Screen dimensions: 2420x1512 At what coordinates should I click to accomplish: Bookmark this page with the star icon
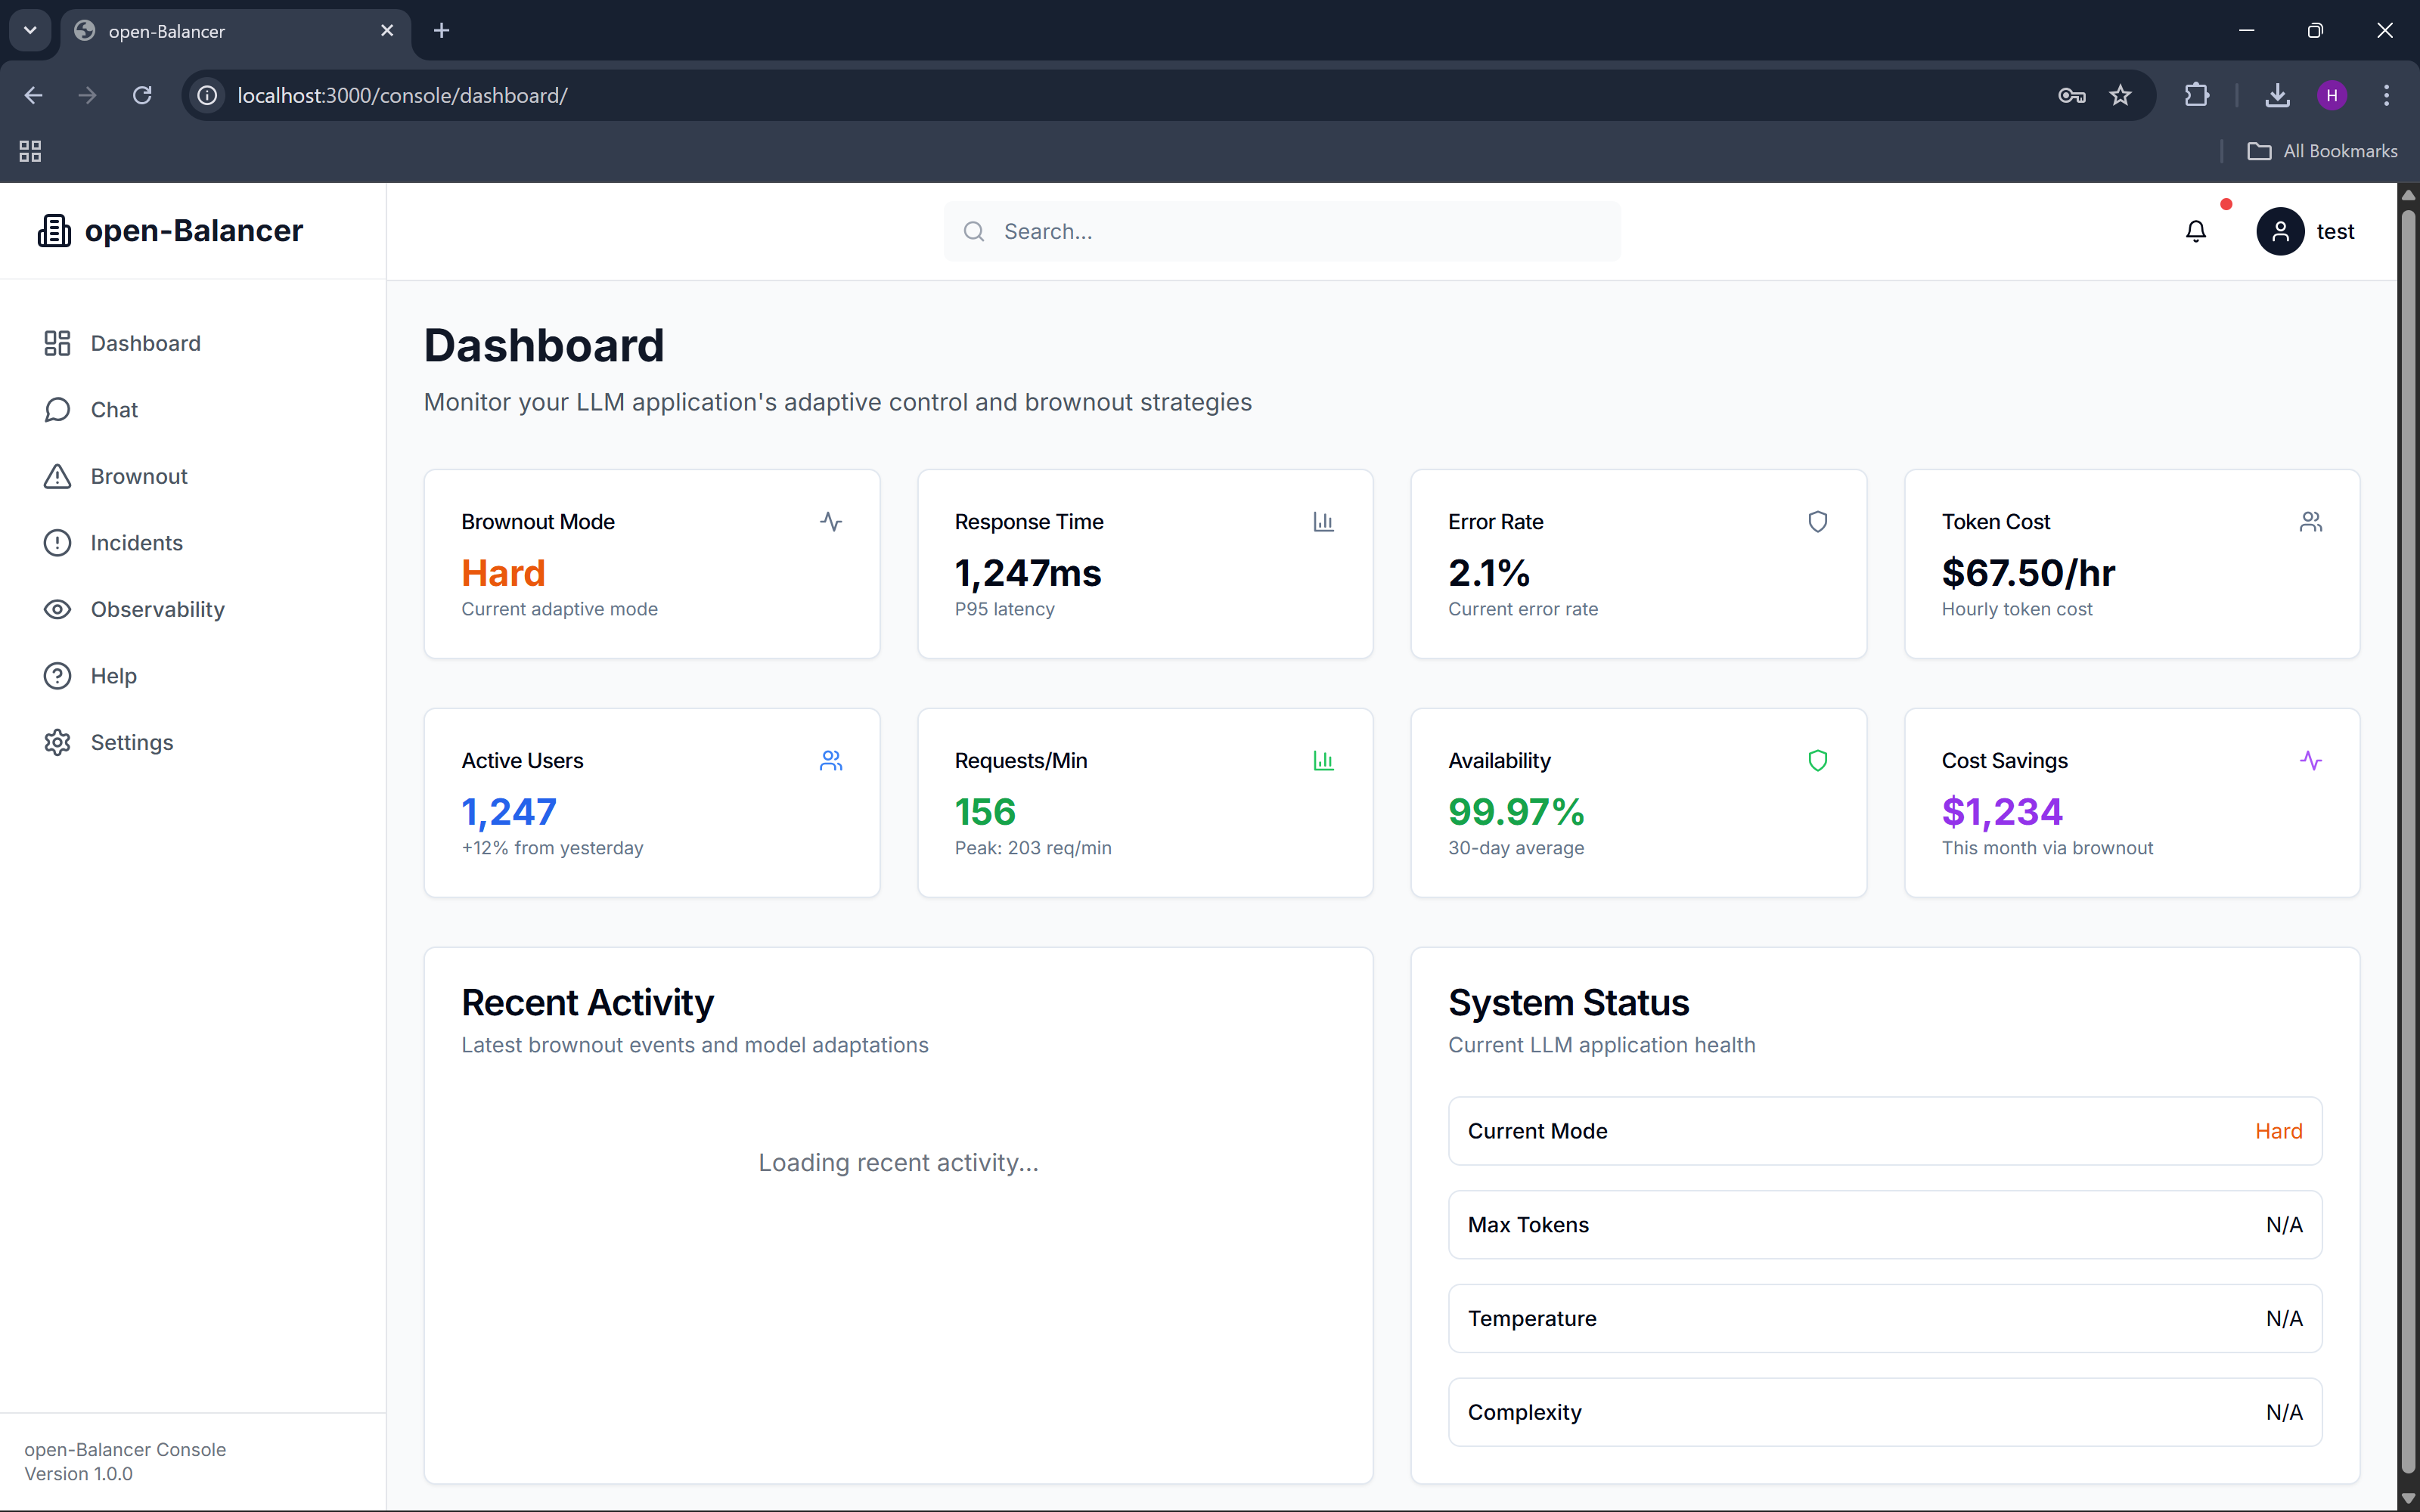click(x=2120, y=95)
